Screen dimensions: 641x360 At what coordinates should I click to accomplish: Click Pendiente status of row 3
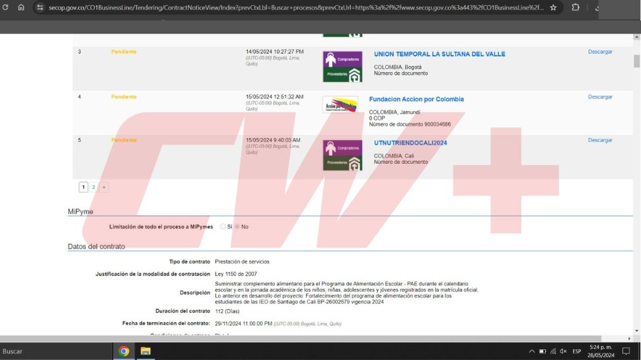click(124, 52)
